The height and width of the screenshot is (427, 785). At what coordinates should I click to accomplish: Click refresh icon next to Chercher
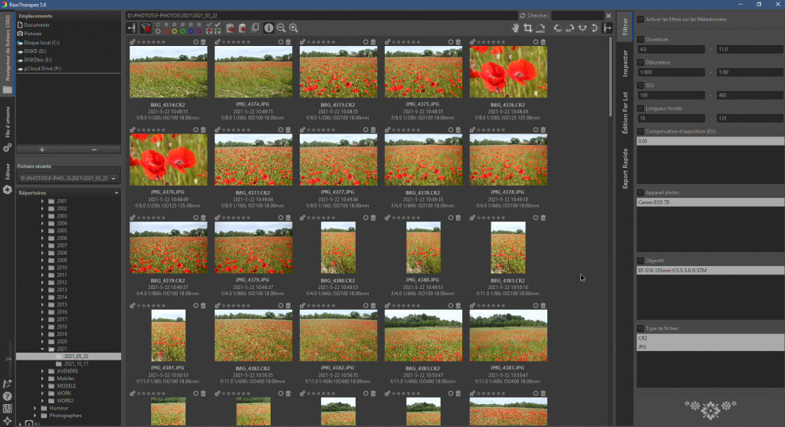click(523, 15)
